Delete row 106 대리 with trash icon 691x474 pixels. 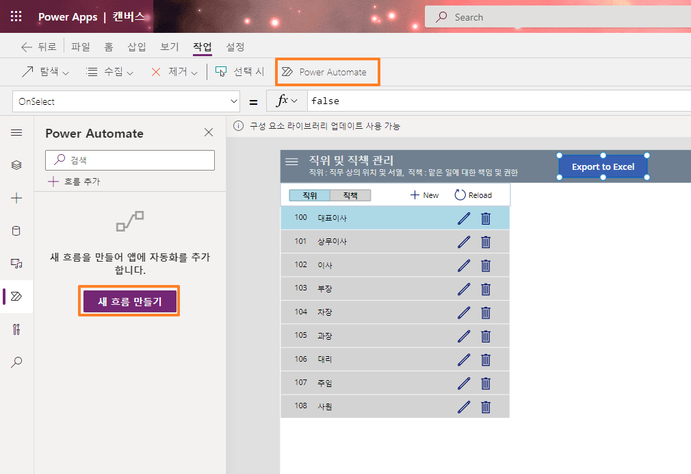tap(486, 360)
